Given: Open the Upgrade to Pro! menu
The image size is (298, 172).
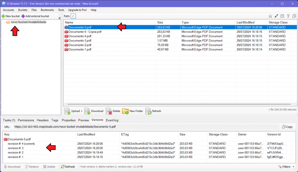Looking at the screenshot, I should point(77,10).
